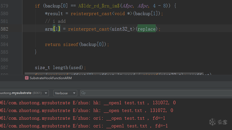Click the '// i add' comment

tap(55, 21)
